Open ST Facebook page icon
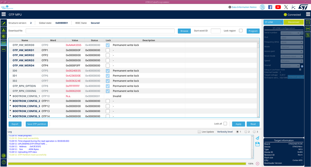Image resolution: width=311 pixels, height=167 pixels. pyautogui.click(x=270, y=7)
